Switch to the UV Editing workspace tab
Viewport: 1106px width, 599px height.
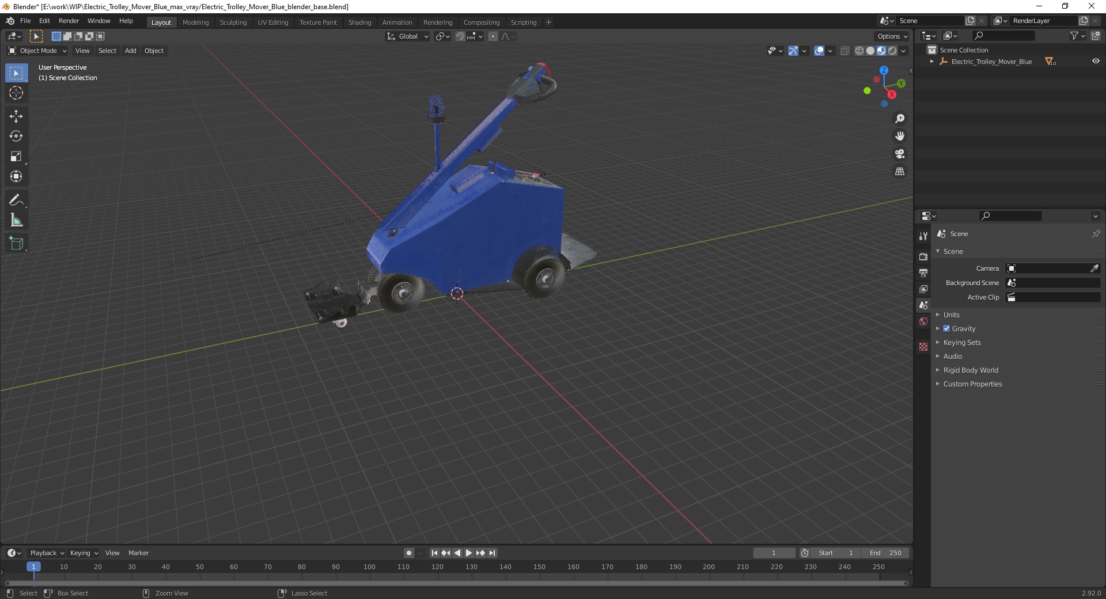[x=273, y=22]
